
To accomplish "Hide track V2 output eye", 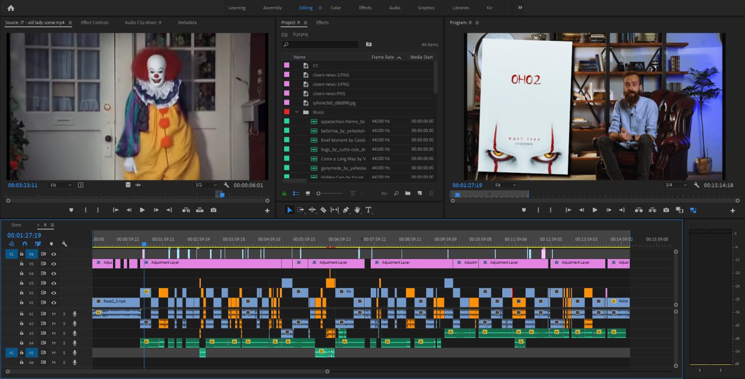I will tap(54, 293).
